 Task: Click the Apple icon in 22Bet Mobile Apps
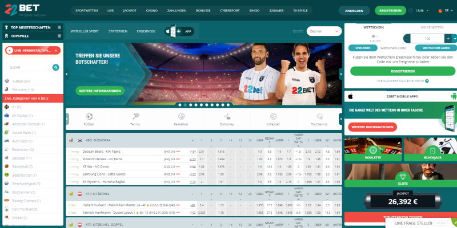pyautogui.click(x=350, y=96)
